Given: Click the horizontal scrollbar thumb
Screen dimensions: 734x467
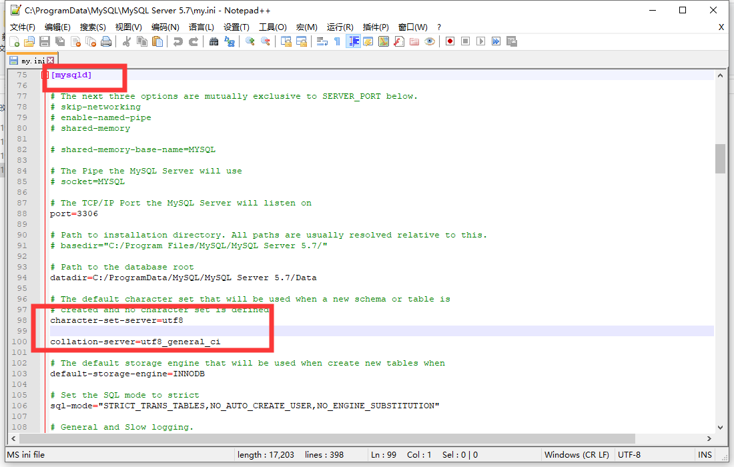Looking at the screenshot, I should pyautogui.click(x=327, y=438).
